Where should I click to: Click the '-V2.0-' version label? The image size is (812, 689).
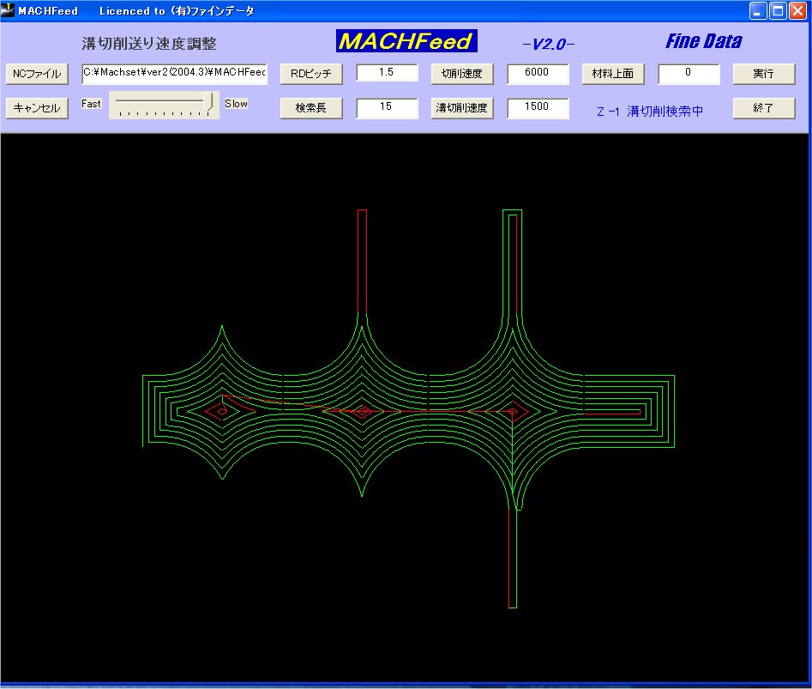coord(549,44)
